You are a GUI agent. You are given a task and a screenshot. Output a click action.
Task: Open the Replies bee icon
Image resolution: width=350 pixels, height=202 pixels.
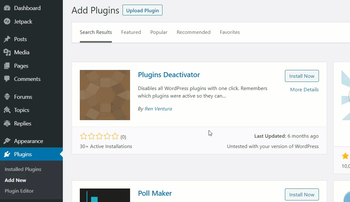click(x=7, y=123)
